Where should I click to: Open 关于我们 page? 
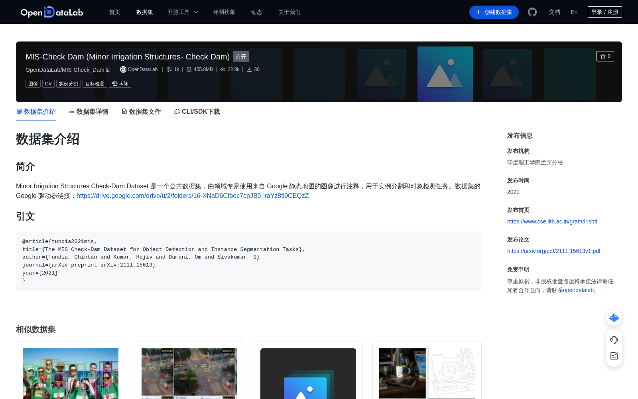(x=289, y=12)
